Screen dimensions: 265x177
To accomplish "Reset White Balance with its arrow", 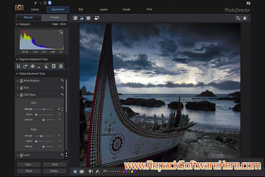I will click(62, 81).
